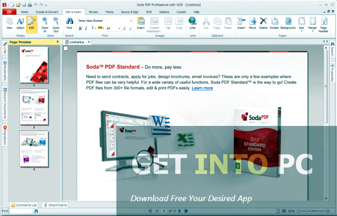Viewport: 337px width, 216px height.
Task: Open the Find binoculars tool
Action: coord(69,23)
